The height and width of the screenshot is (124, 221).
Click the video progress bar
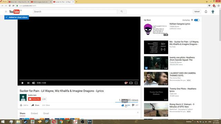[79, 80]
